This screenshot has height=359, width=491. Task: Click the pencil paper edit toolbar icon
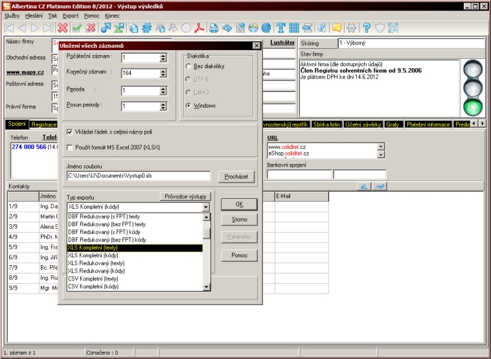(321, 29)
